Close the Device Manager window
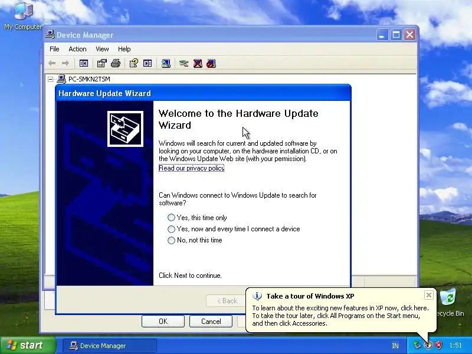Viewport: 472px width, 354px height. click(x=409, y=35)
